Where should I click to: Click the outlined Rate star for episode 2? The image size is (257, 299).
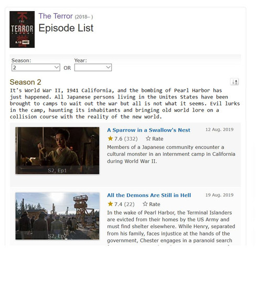click(x=145, y=204)
